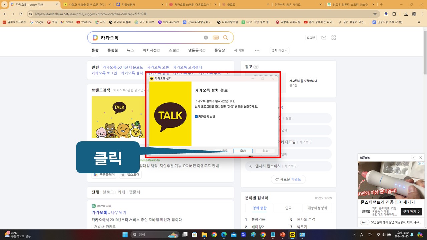Click related search 카카오톡 pc버전 다운로드
427x240 pixels.
(123, 67)
